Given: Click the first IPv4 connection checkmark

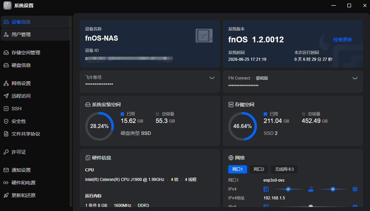Looking at the screenshot, I should [x=288, y=189].
